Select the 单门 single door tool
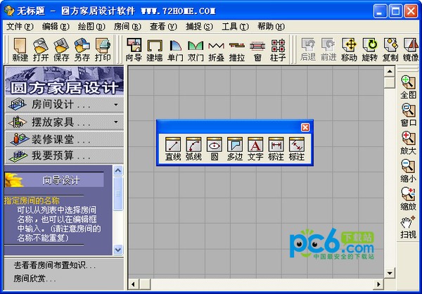This screenshot has width=422, height=294. coord(175,49)
